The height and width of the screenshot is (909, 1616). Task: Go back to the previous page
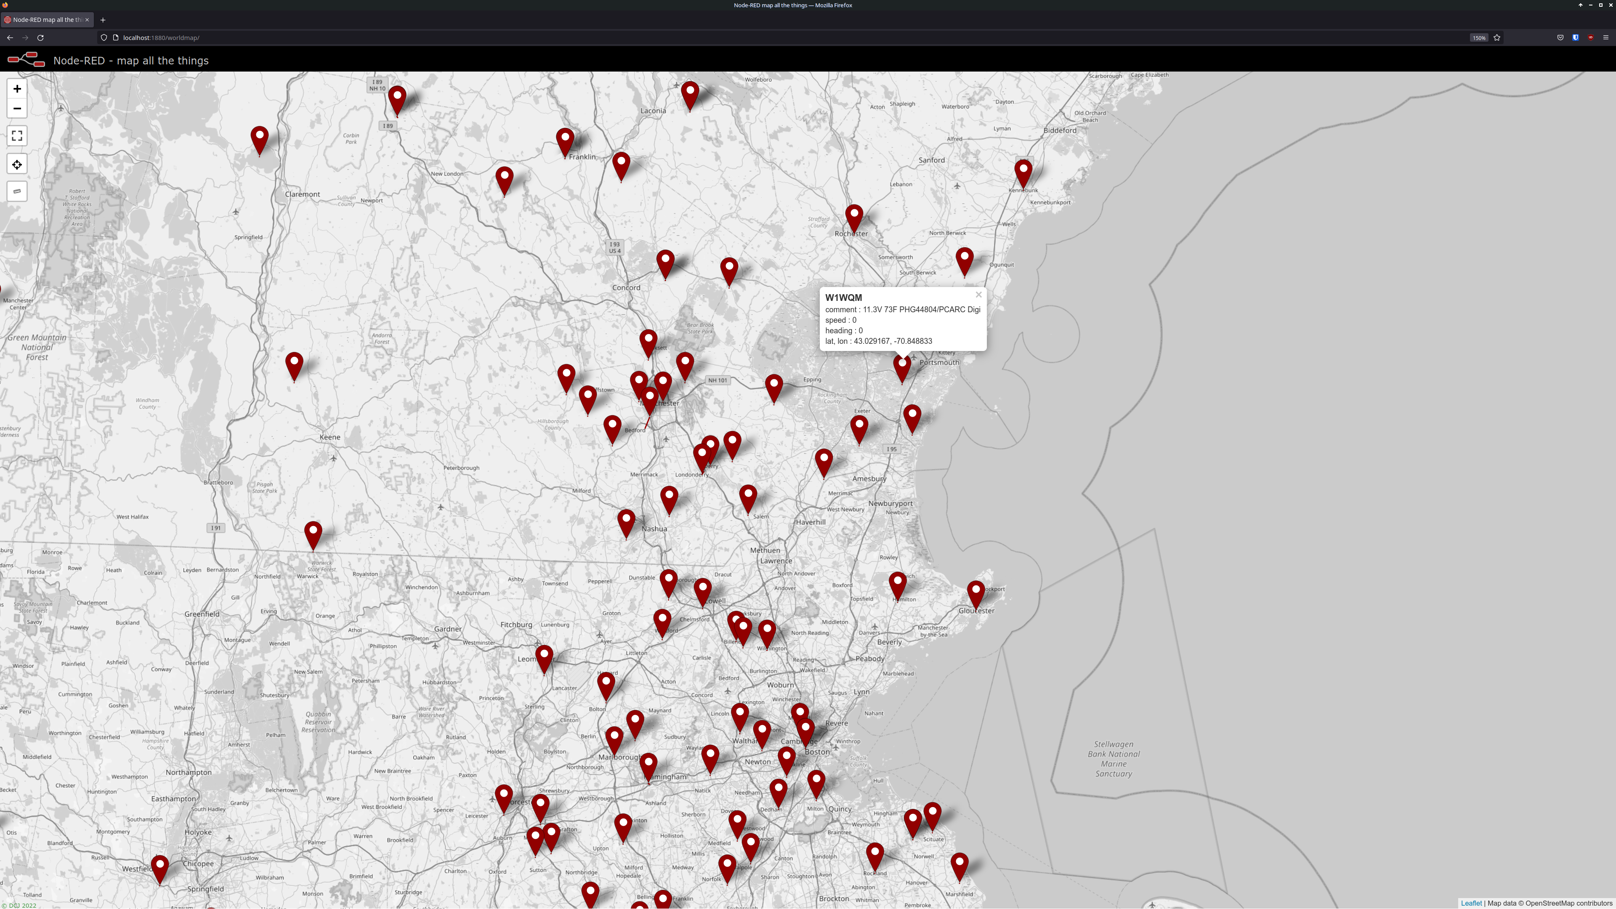click(x=10, y=37)
